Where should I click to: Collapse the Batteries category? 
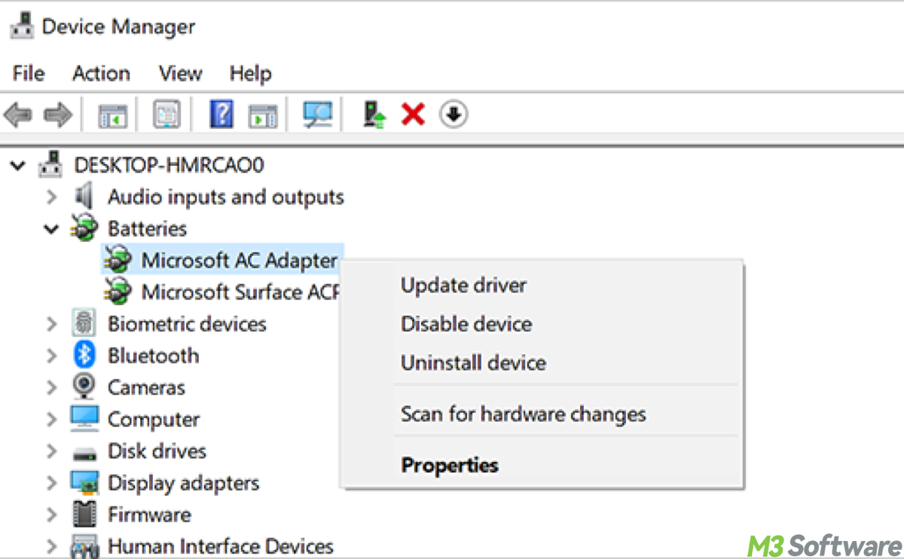click(x=51, y=229)
